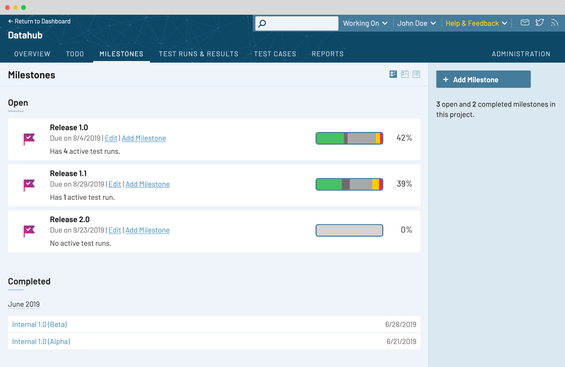Switch to the Todo tab

75,54
